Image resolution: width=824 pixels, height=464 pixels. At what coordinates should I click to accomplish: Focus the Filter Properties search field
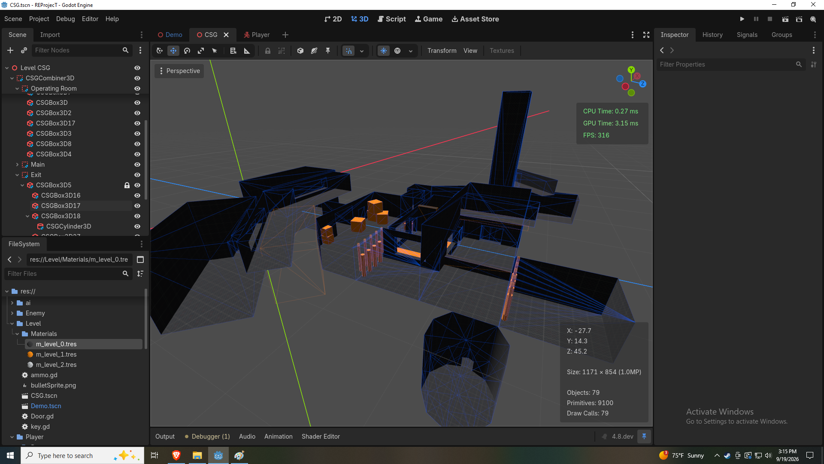tap(727, 64)
